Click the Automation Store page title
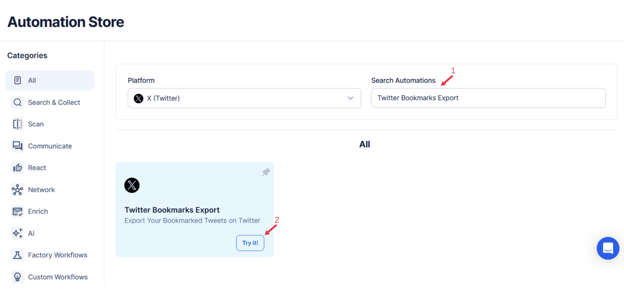Screen dimensions: 624x293 point(65,22)
